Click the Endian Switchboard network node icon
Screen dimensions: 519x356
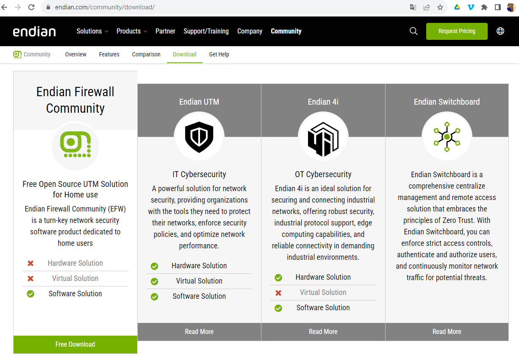447,137
